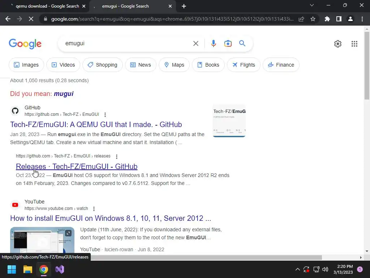Open the Chrome three-dot menu
The height and width of the screenshot is (278, 370).
click(362, 19)
